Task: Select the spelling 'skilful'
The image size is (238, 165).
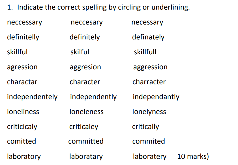Action: pos(80,52)
